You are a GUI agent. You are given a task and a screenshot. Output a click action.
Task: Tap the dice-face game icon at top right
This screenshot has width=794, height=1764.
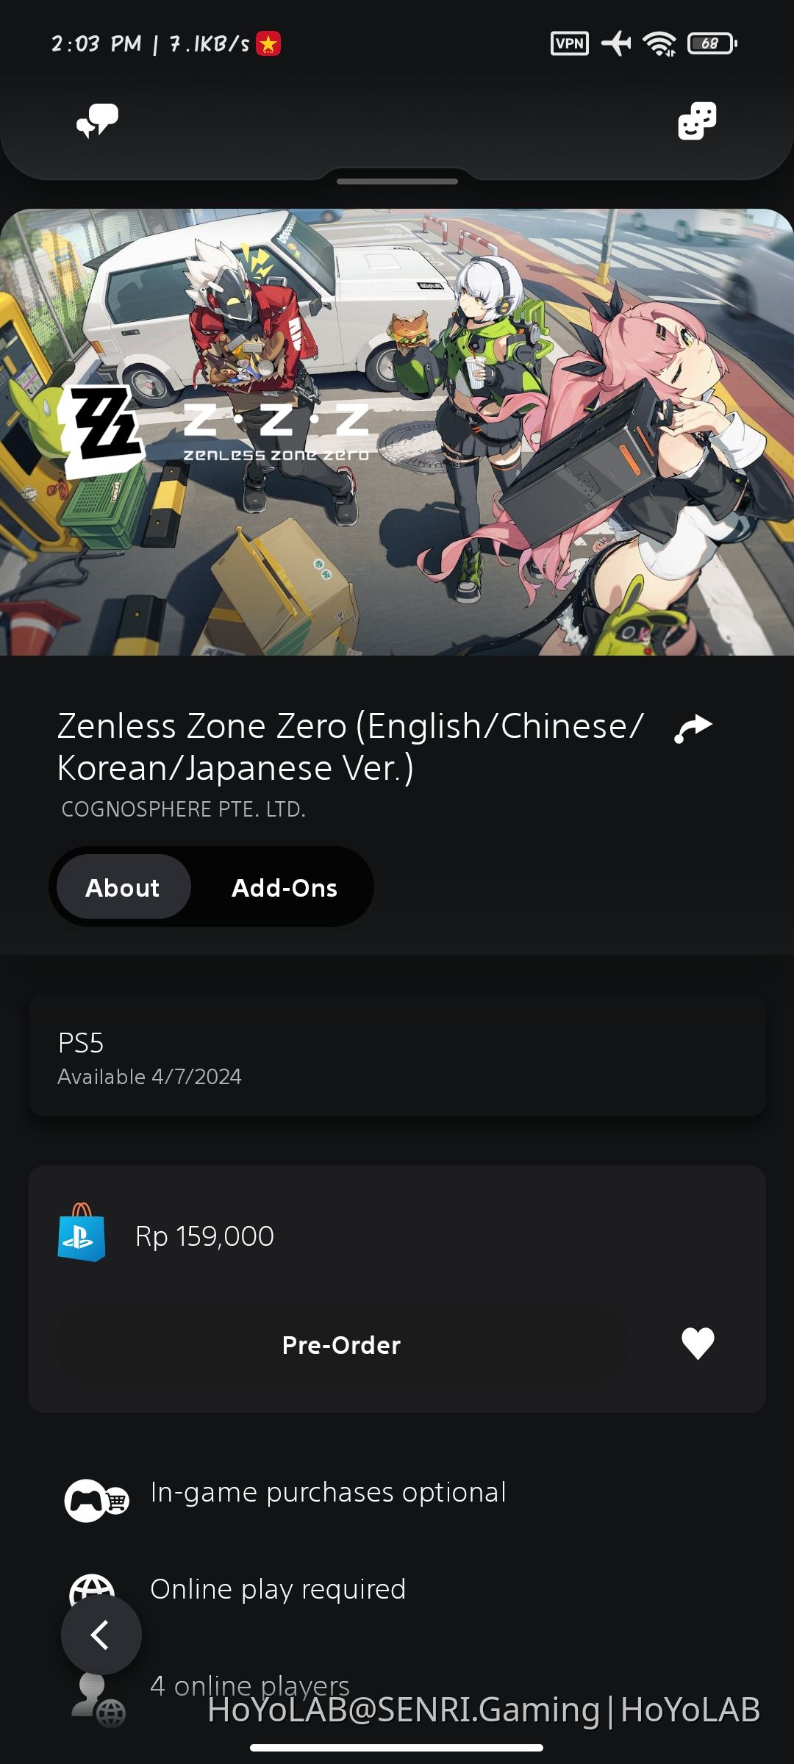point(697,121)
